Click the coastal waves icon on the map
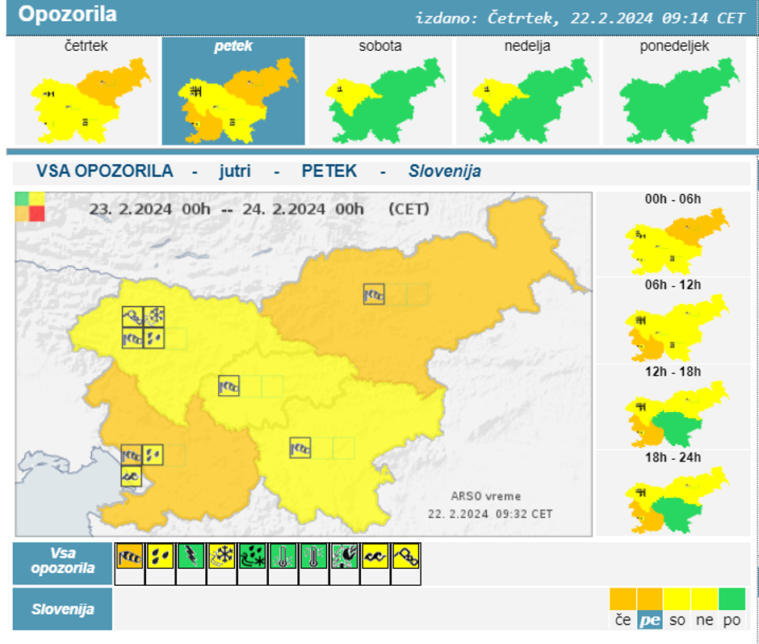This screenshot has height=644, width=759. pos(132,477)
